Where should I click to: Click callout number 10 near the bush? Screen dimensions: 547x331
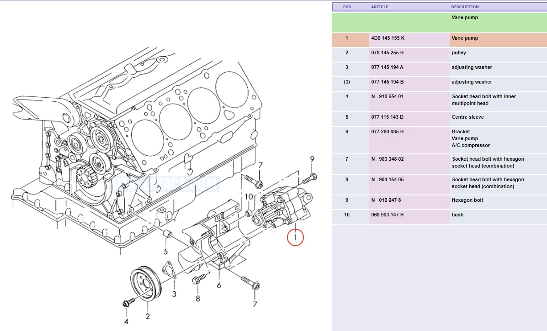click(x=248, y=196)
